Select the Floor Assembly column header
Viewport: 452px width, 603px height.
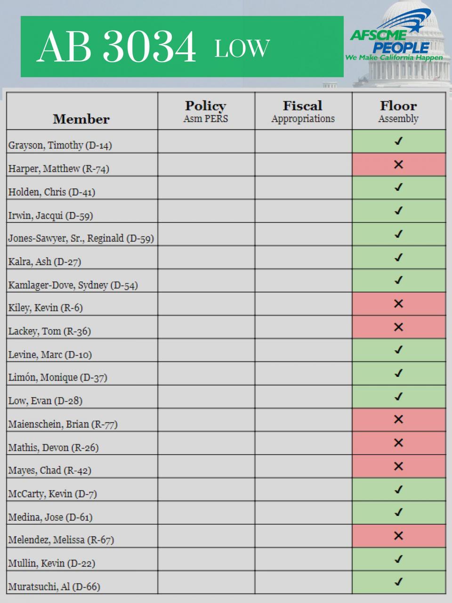point(399,111)
